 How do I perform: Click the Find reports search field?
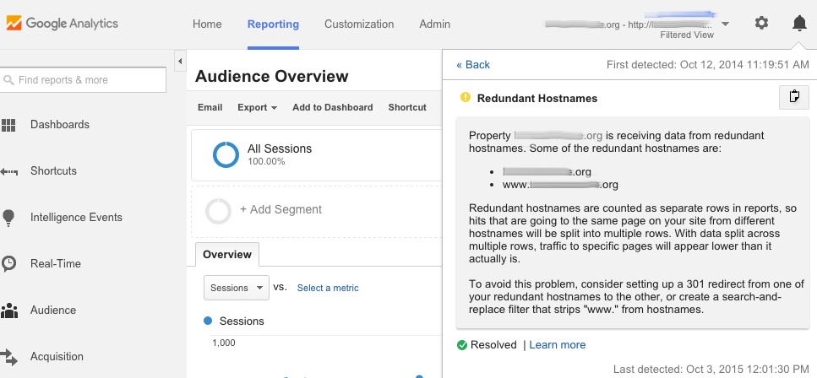coord(83,80)
